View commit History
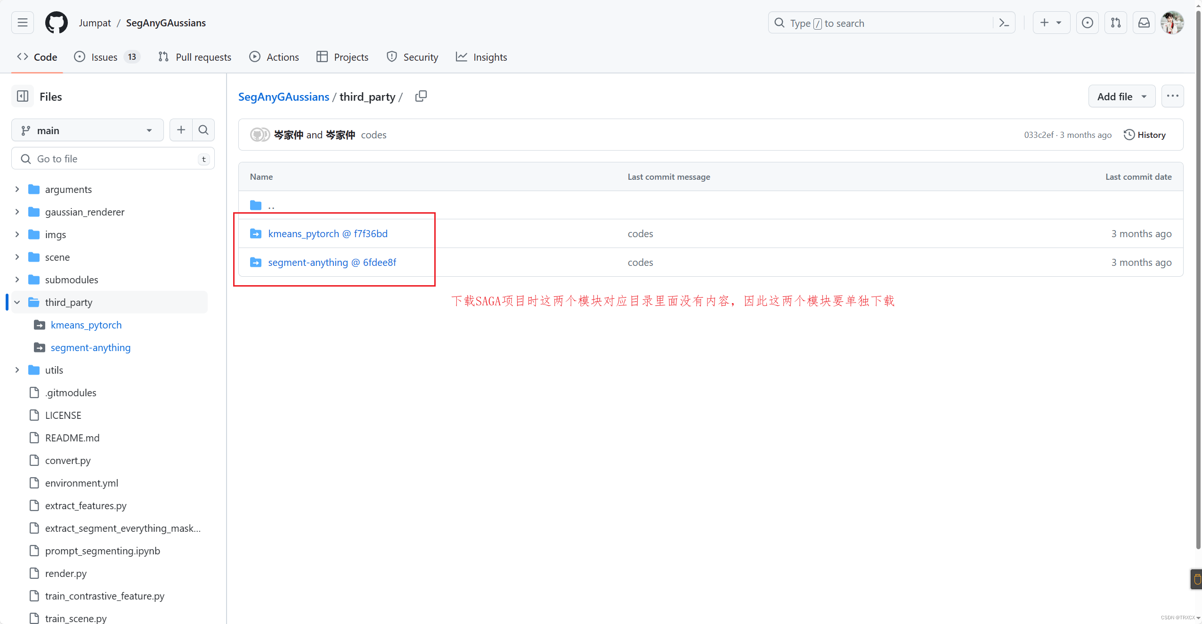This screenshot has height=624, width=1202. coord(1145,135)
